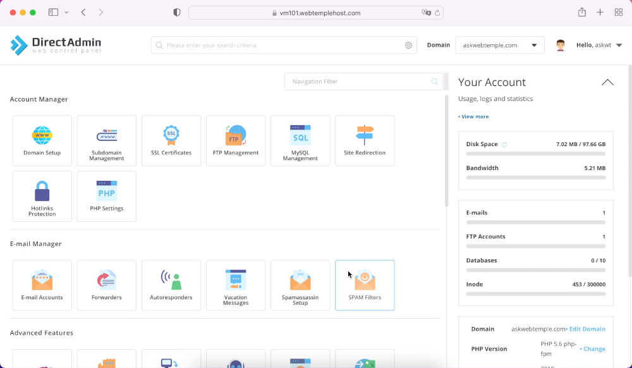632x368 pixels.
Task: Open SSL Certificates
Action: pyautogui.click(x=171, y=140)
